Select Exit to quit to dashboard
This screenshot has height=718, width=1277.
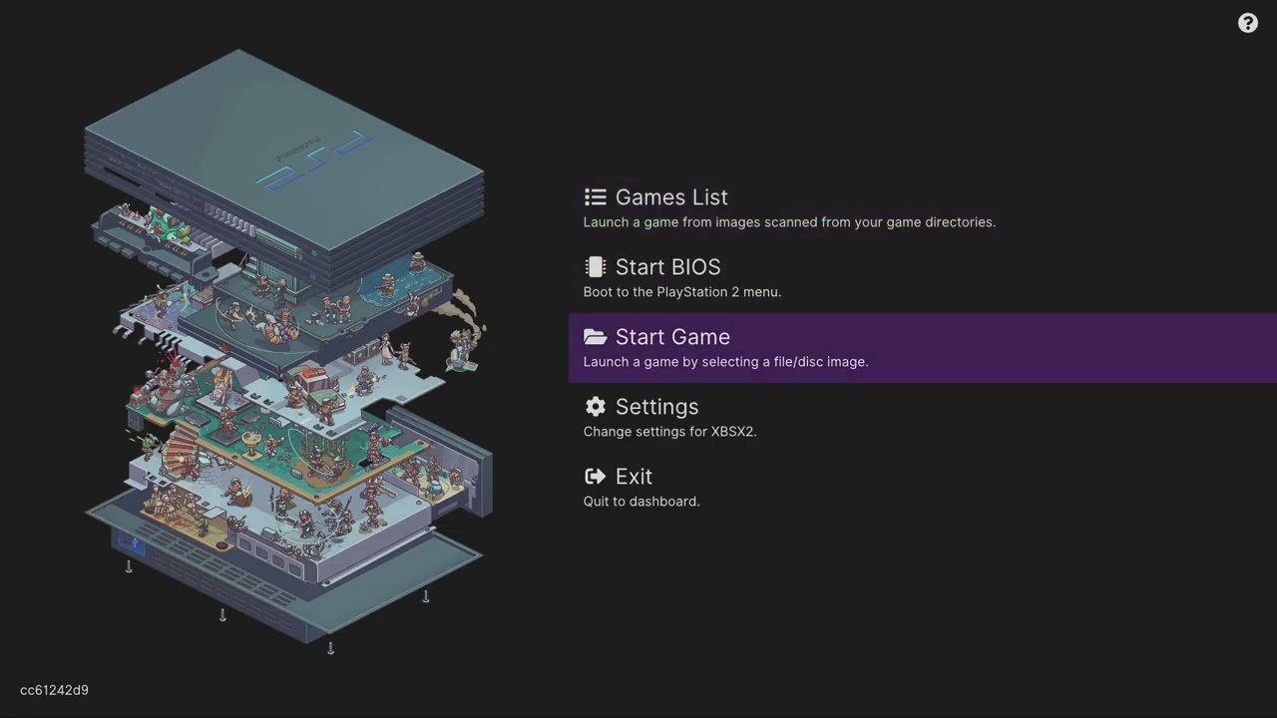923,488
